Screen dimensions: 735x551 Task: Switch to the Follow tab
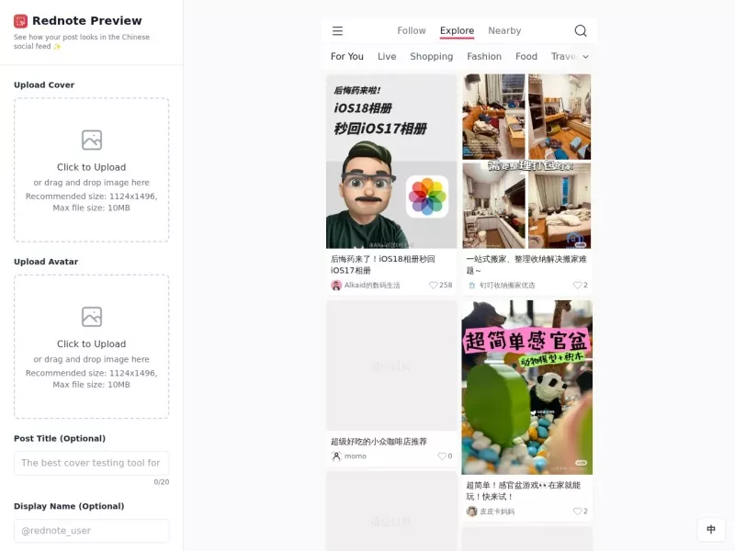pos(412,31)
